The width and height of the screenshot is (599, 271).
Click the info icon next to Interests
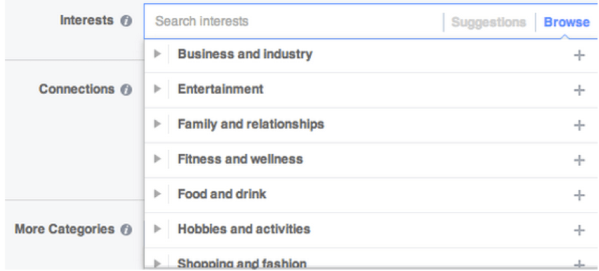(x=125, y=21)
